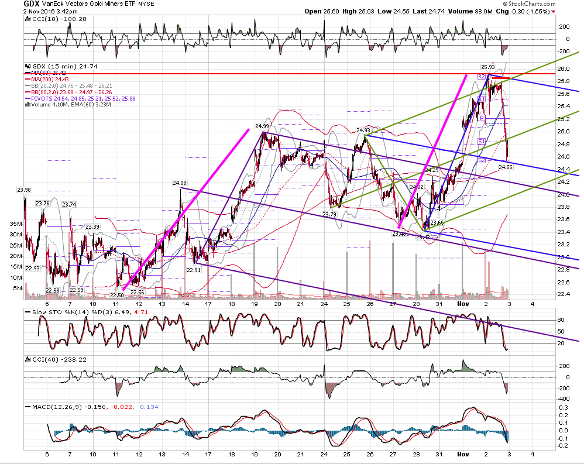Click the MA(200) red legend swatch
The width and height of the screenshot is (584, 464).
click(x=28, y=80)
